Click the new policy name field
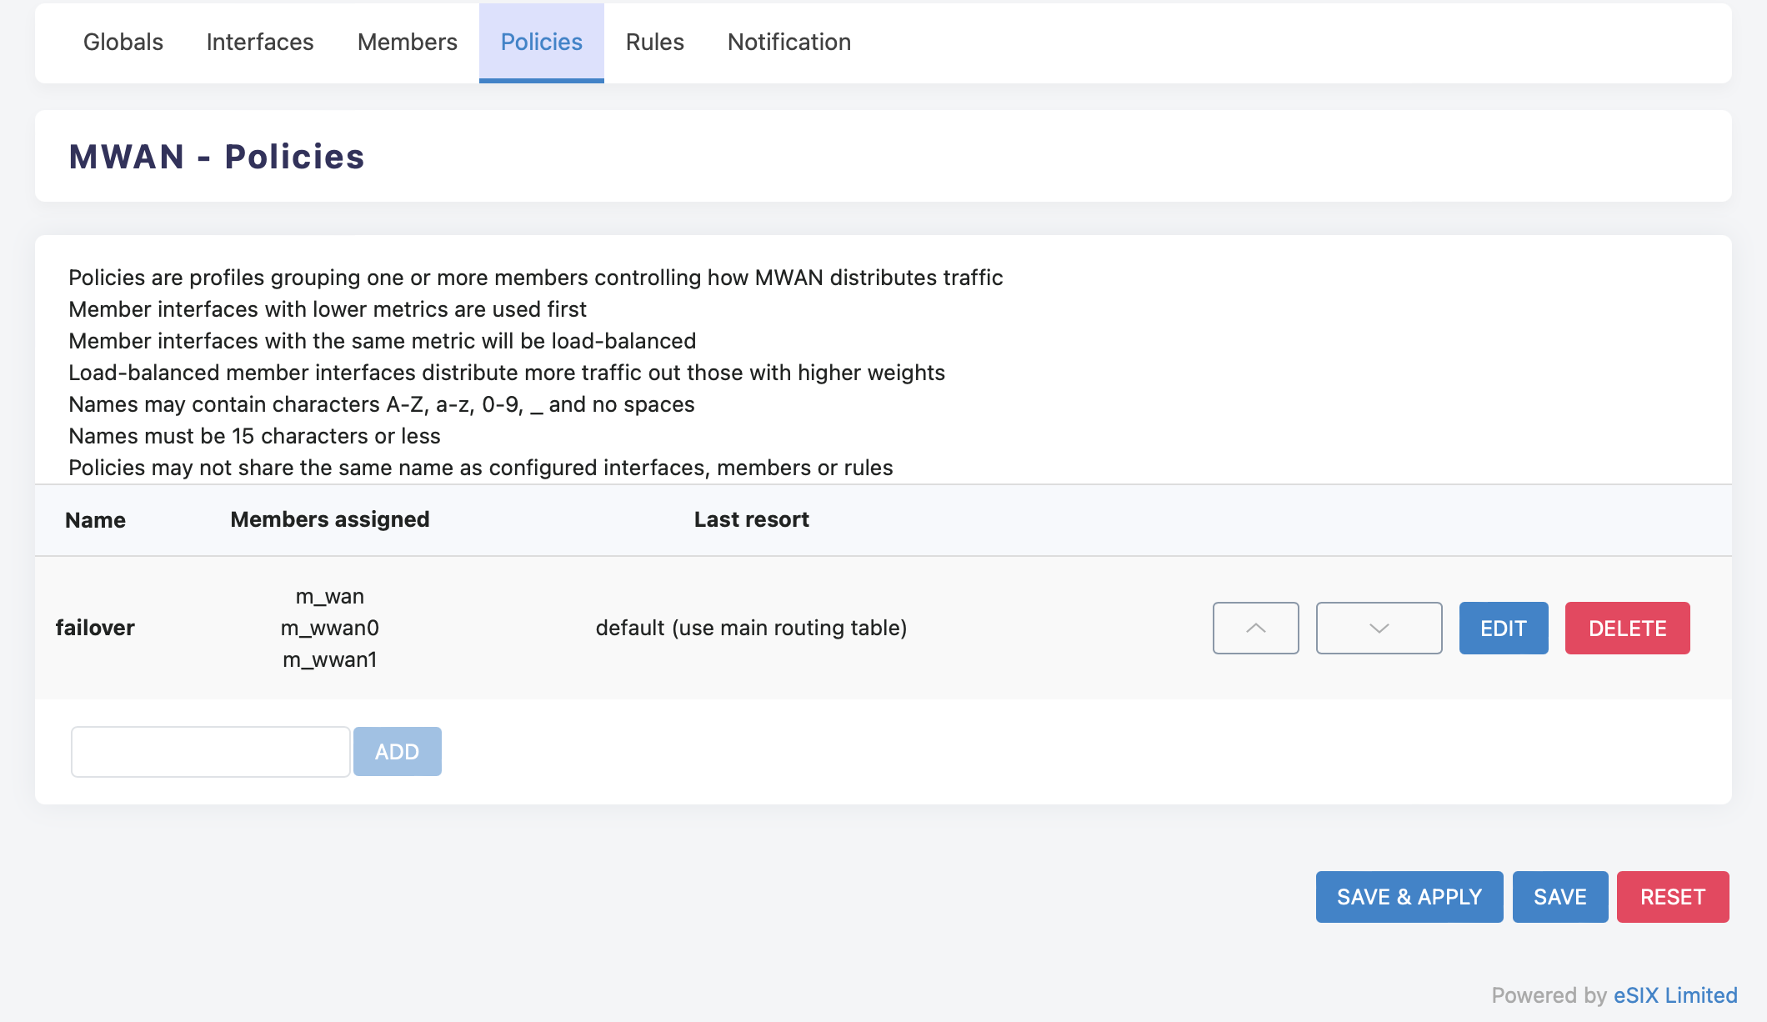1767x1022 pixels. pyautogui.click(x=210, y=751)
